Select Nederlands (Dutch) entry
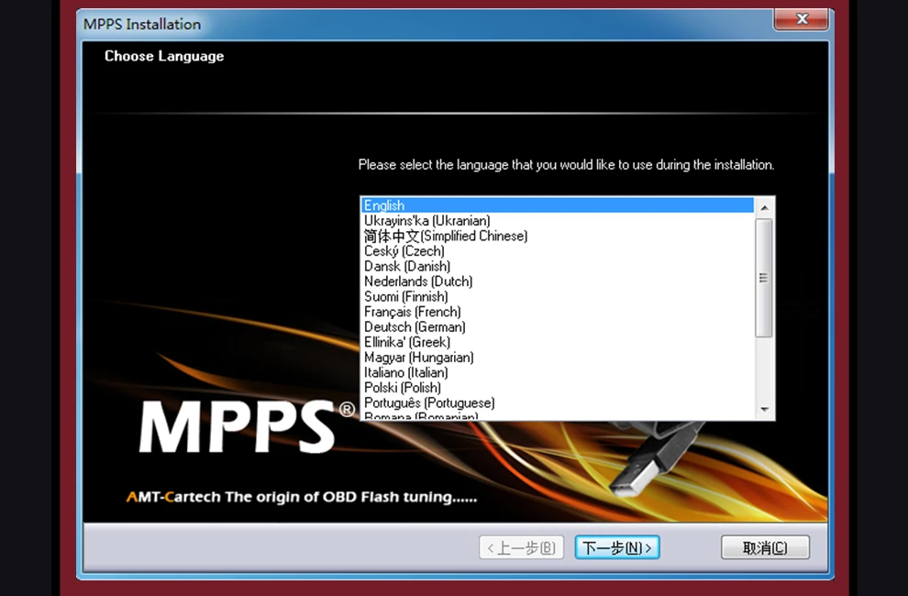Screen dimensions: 908x596 tap(558, 281)
